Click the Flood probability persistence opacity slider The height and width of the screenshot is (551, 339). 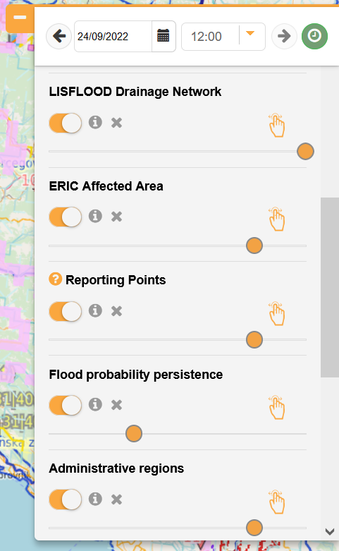click(178, 434)
